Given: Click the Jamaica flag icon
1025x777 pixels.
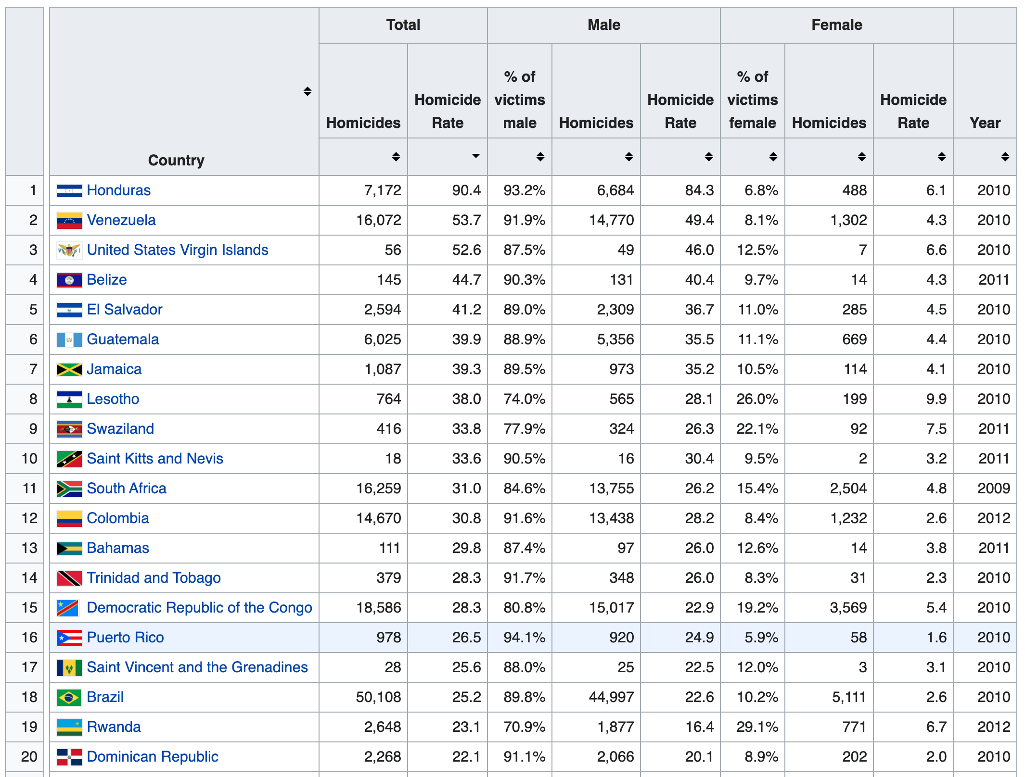Looking at the screenshot, I should [x=69, y=370].
